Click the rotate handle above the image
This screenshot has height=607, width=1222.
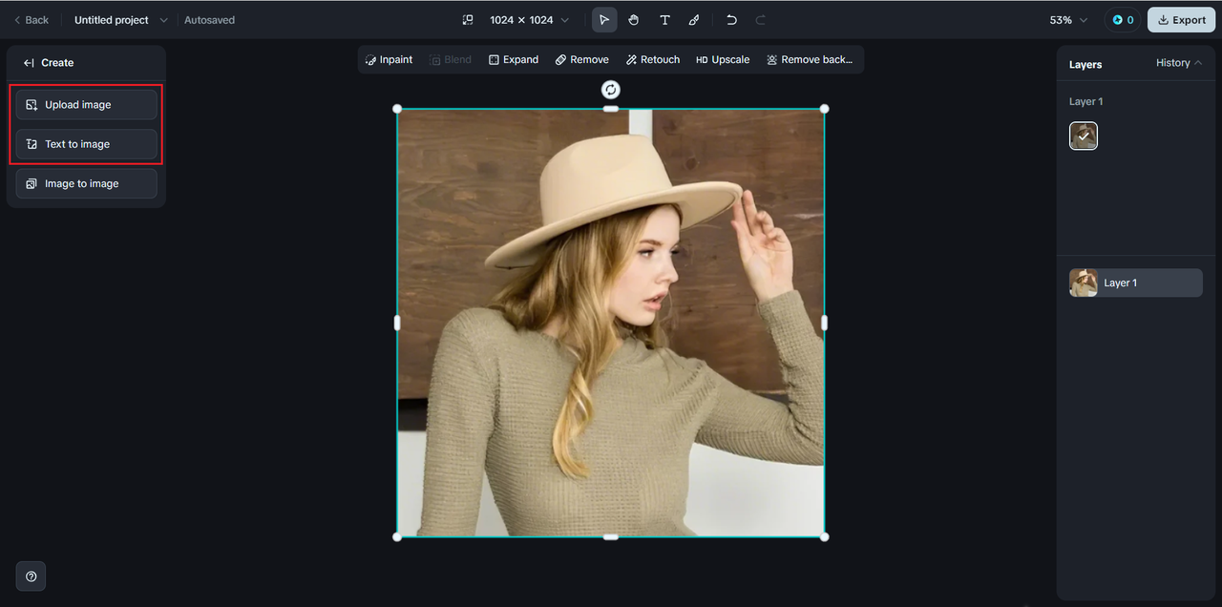click(x=611, y=90)
